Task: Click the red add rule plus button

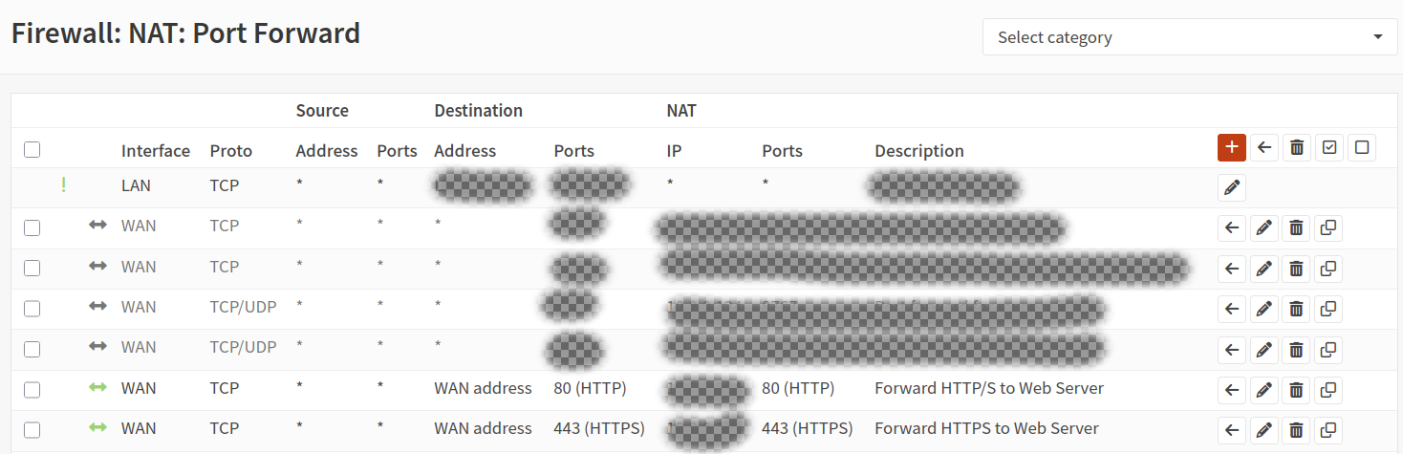Action: pyautogui.click(x=1232, y=147)
